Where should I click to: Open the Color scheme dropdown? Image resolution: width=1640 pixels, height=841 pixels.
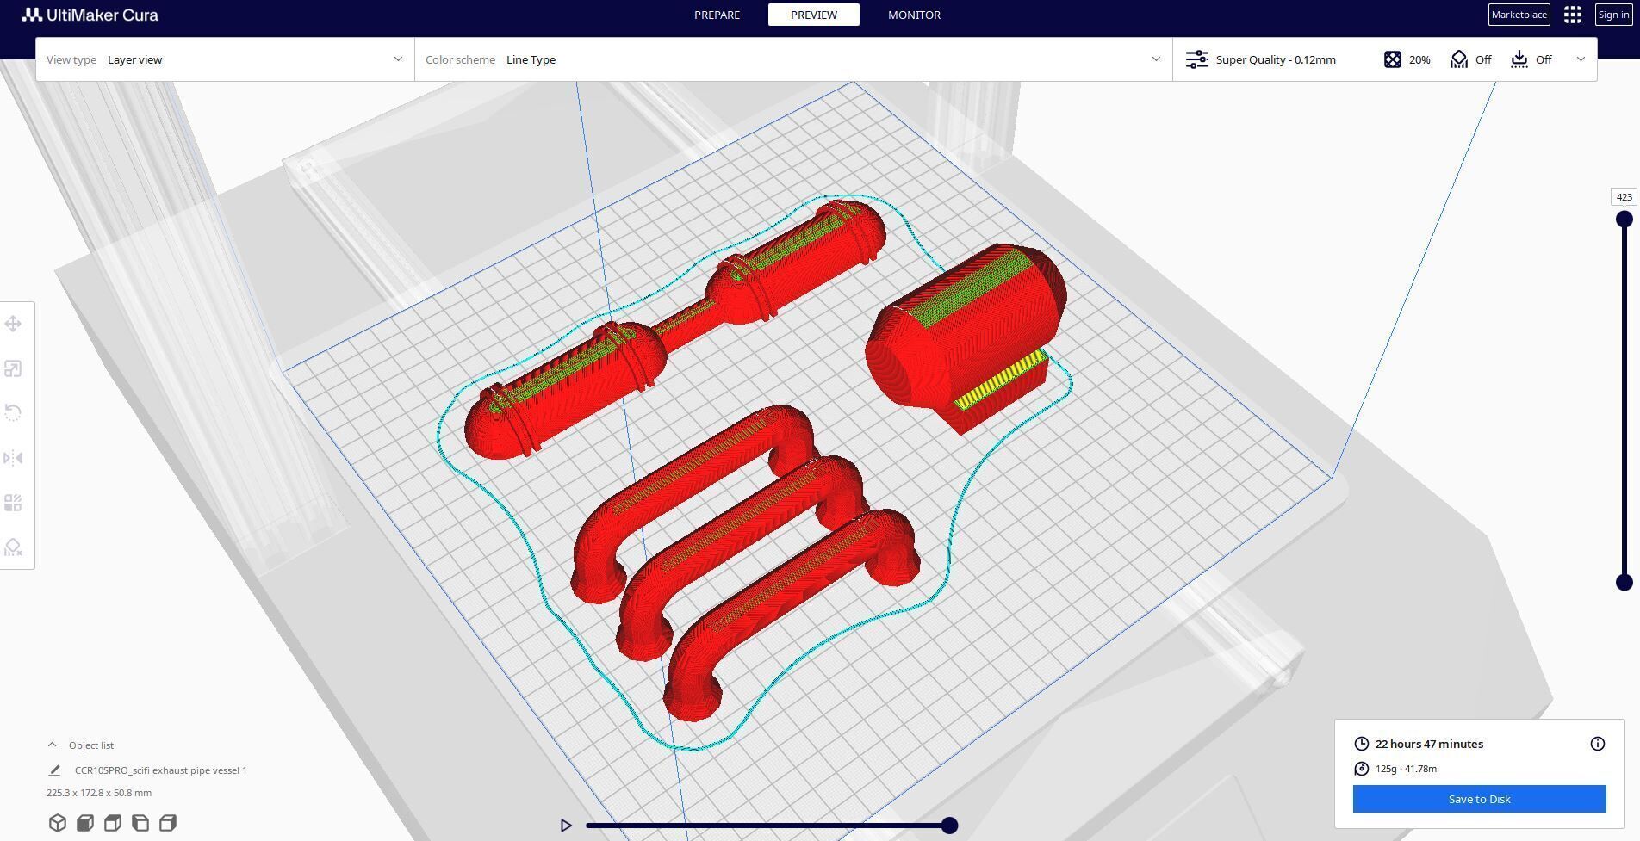[x=793, y=59]
